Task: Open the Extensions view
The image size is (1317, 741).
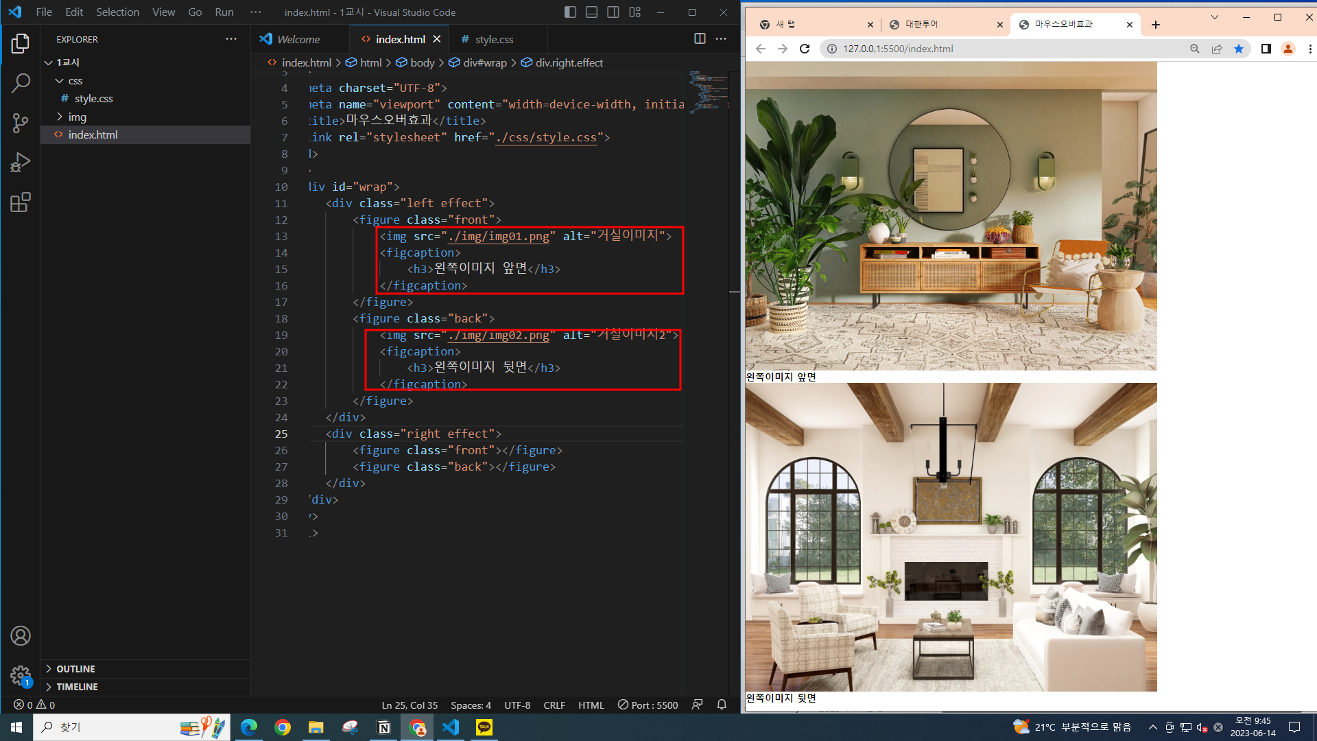Action: [x=21, y=202]
